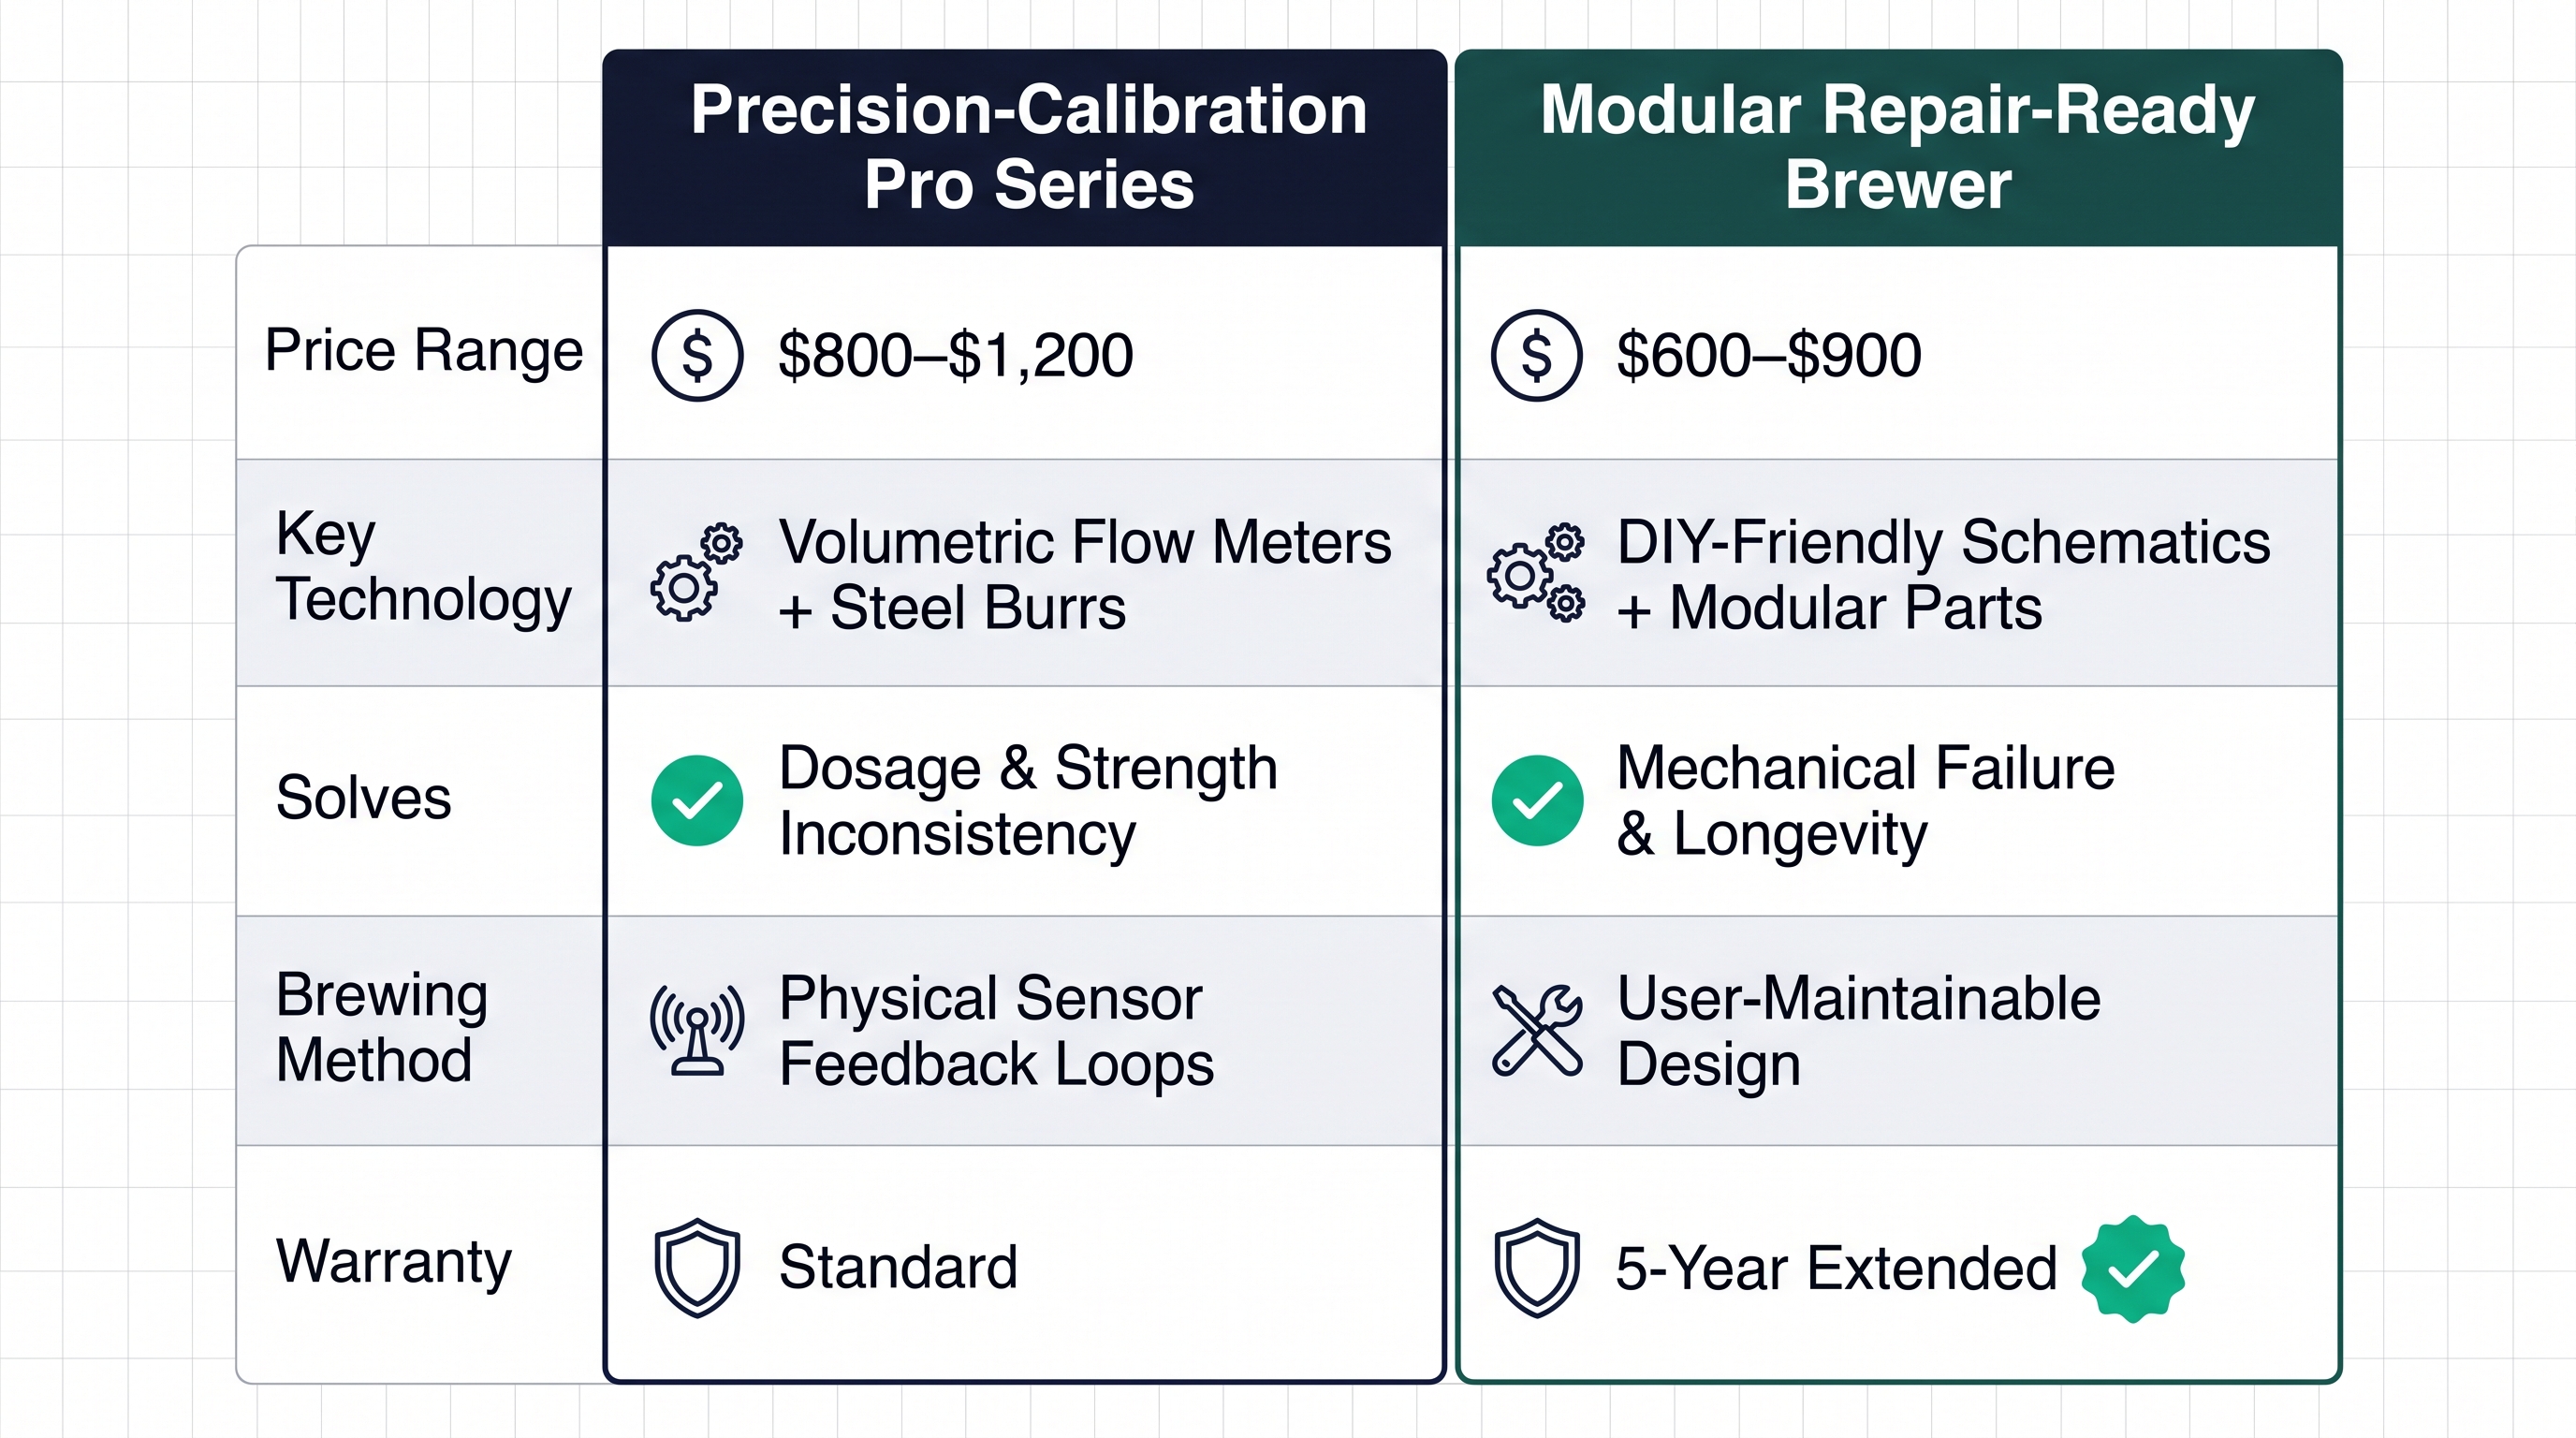This screenshot has height=1438, width=2576.
Task: Click the Solves row label
Action: point(364,798)
